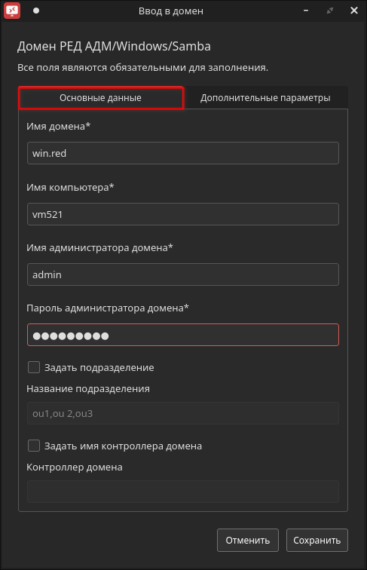Tick the Задать имя контроллера домена checkbox
Viewport: 367px width, 570px height.
point(34,446)
